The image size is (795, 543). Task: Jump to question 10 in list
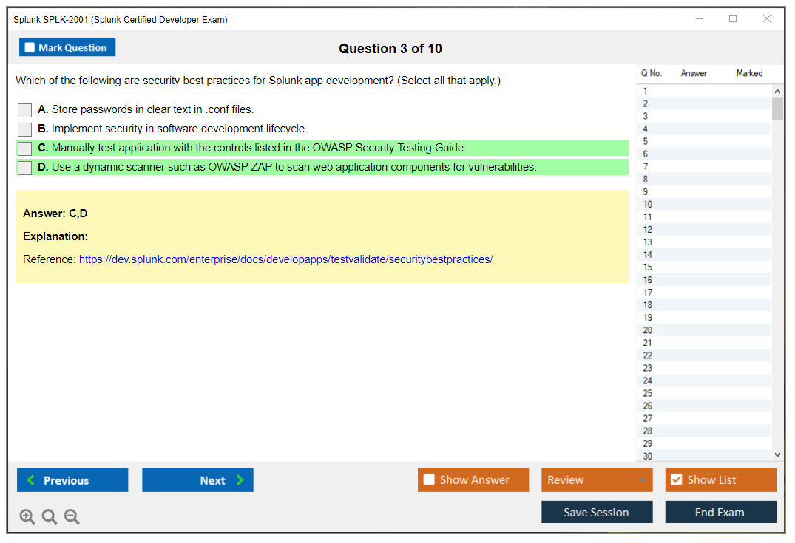coord(648,205)
